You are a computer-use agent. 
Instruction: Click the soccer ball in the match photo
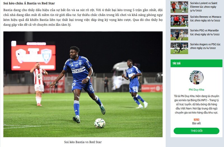pos(100,123)
